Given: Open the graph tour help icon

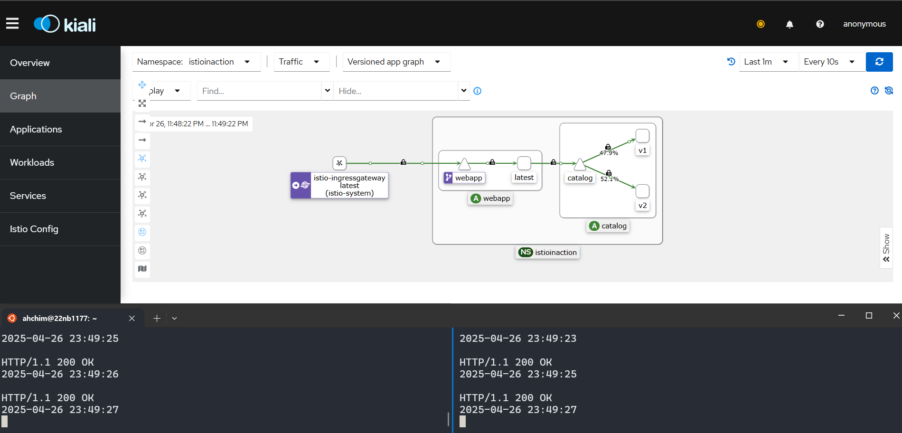Looking at the screenshot, I should click(874, 91).
